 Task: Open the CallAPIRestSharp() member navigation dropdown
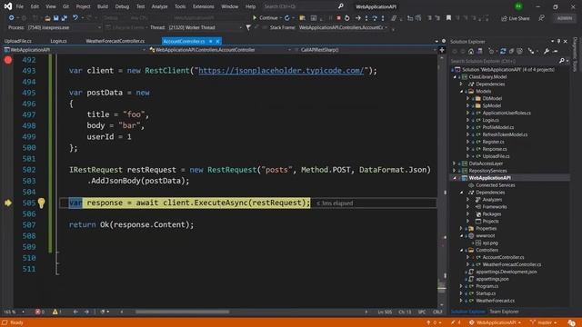point(366,50)
